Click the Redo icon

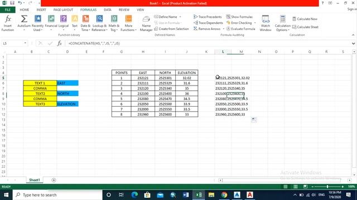click(30, 3)
